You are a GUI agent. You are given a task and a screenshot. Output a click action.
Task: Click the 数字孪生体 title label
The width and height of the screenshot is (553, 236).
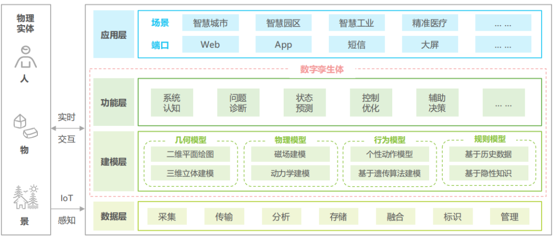pyautogui.click(x=322, y=70)
